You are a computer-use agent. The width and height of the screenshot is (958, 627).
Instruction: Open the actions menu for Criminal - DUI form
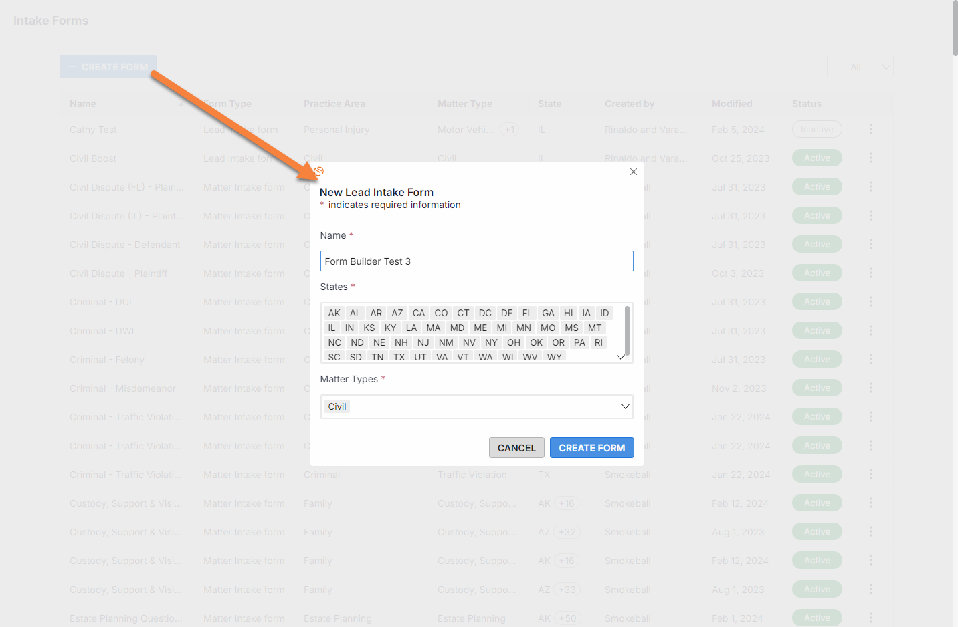871,301
